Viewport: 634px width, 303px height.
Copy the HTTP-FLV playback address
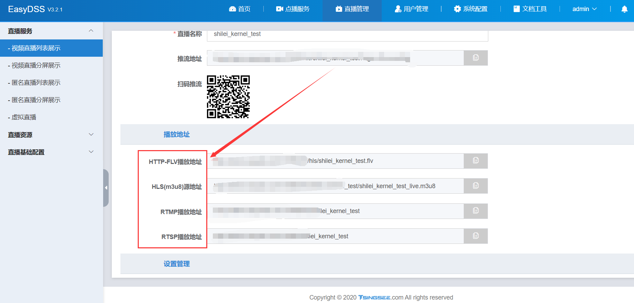pos(476,161)
